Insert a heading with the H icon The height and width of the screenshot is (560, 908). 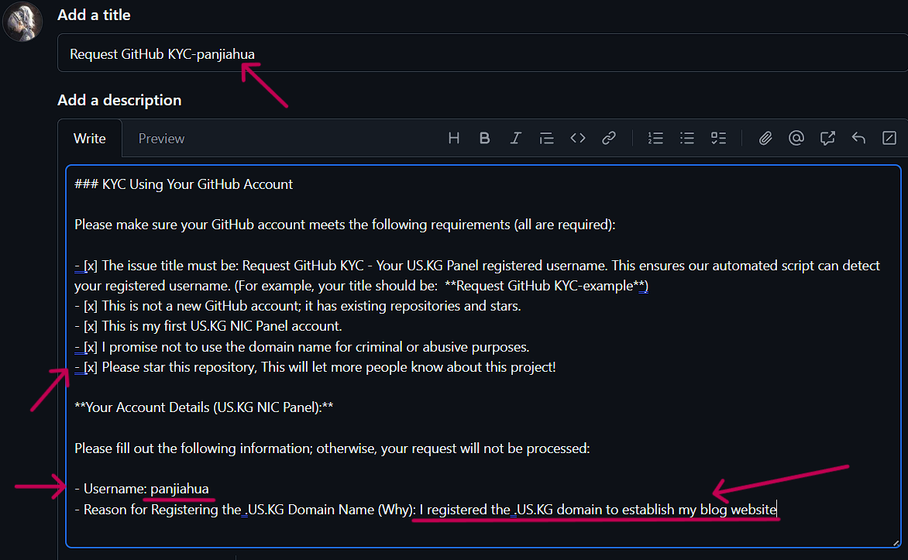[453, 139]
